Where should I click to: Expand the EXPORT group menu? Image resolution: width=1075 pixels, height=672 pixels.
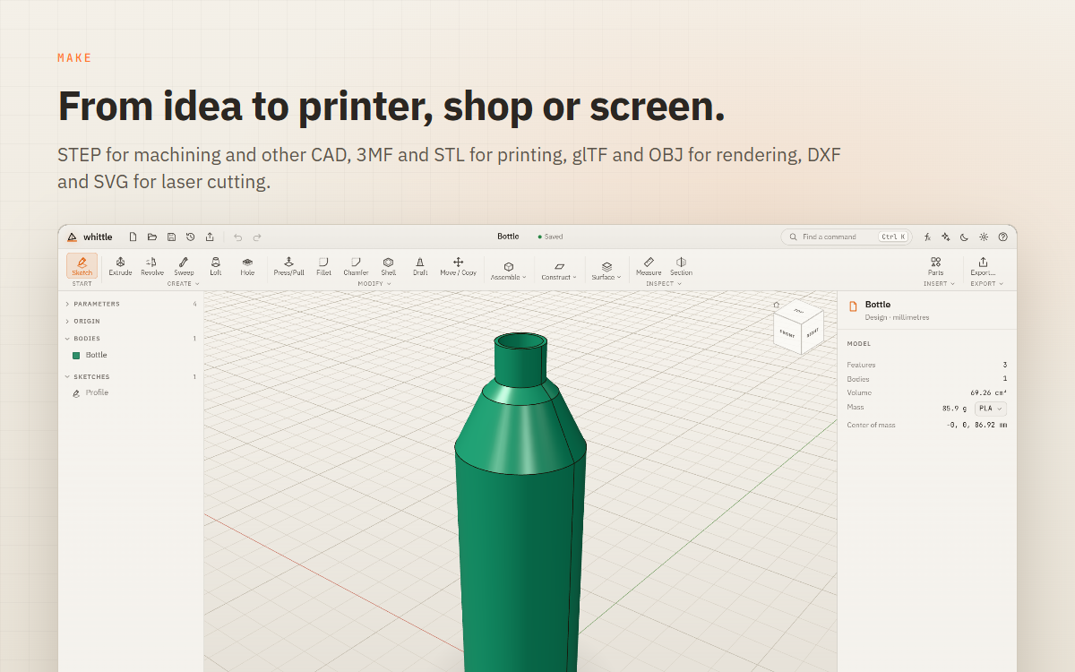point(986,283)
